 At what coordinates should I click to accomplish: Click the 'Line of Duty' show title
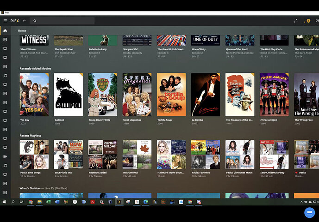(199, 49)
